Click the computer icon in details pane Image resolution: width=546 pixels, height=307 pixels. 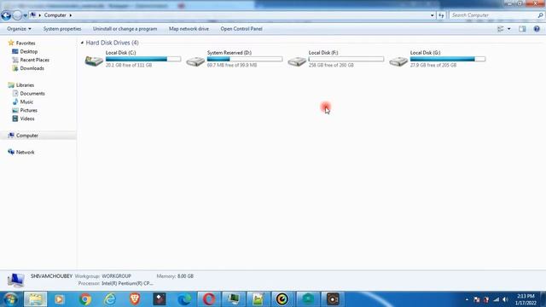15,280
